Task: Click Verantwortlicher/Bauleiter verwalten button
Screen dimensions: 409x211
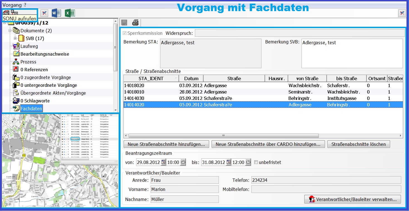Action: coord(353,199)
